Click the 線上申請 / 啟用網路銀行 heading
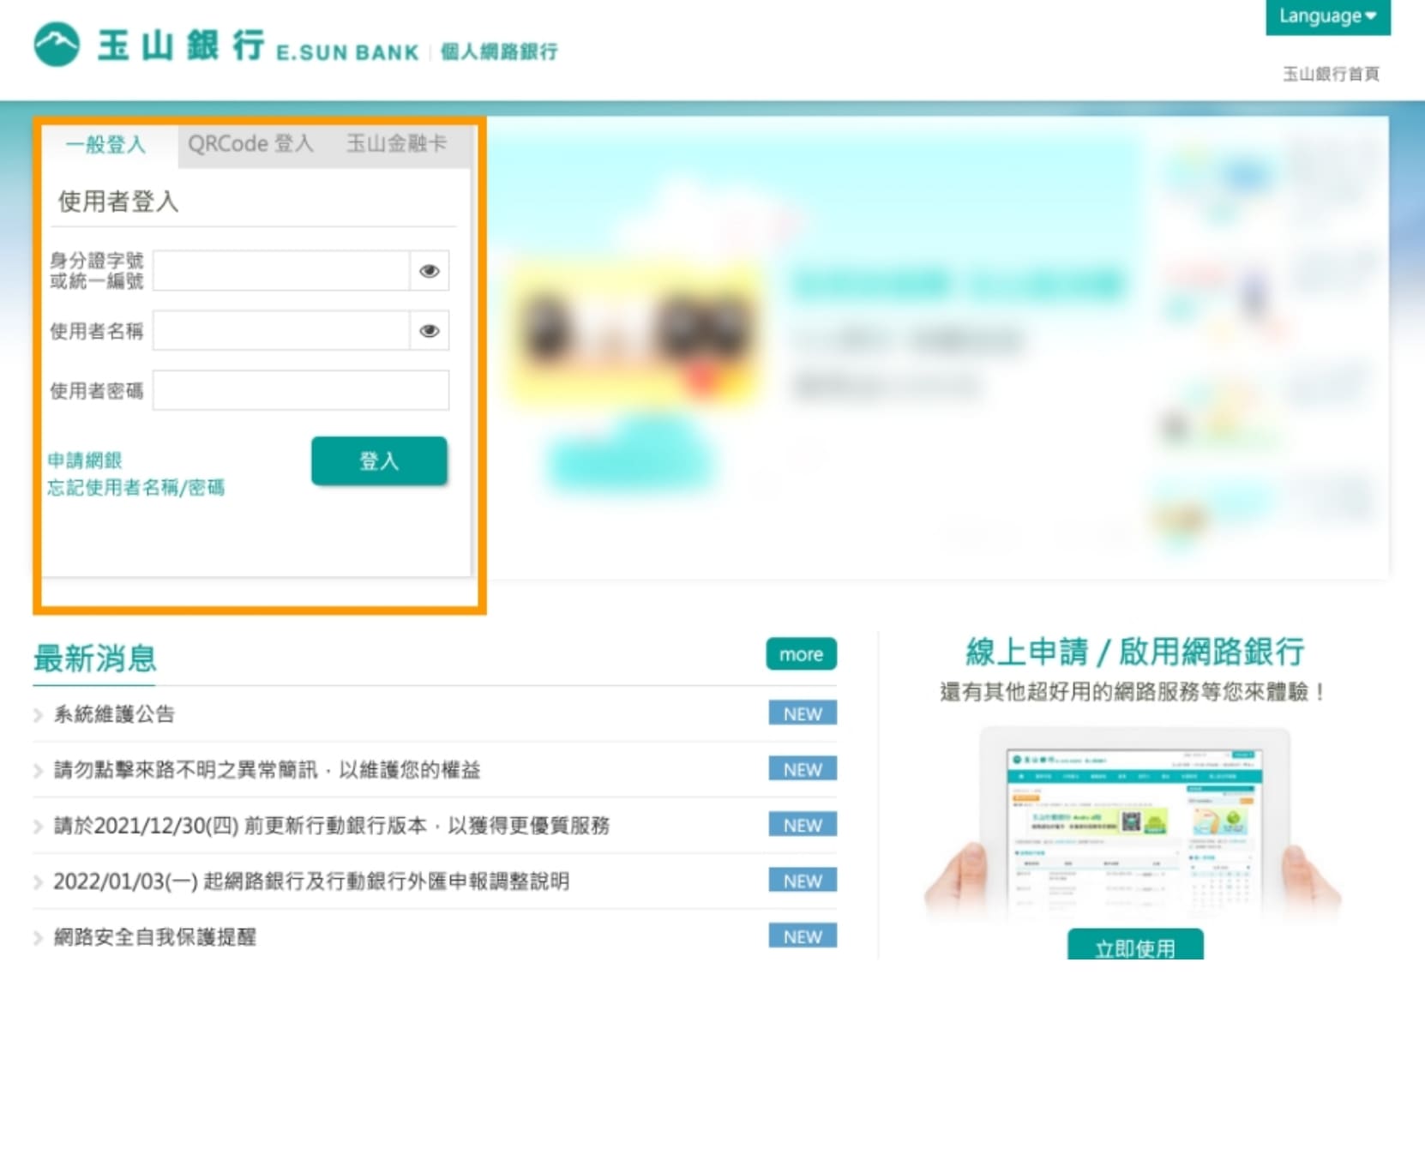This screenshot has height=1155, width=1425. [1135, 652]
